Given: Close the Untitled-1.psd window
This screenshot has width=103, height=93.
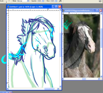Looking at the screenshot, I should click(60, 7).
